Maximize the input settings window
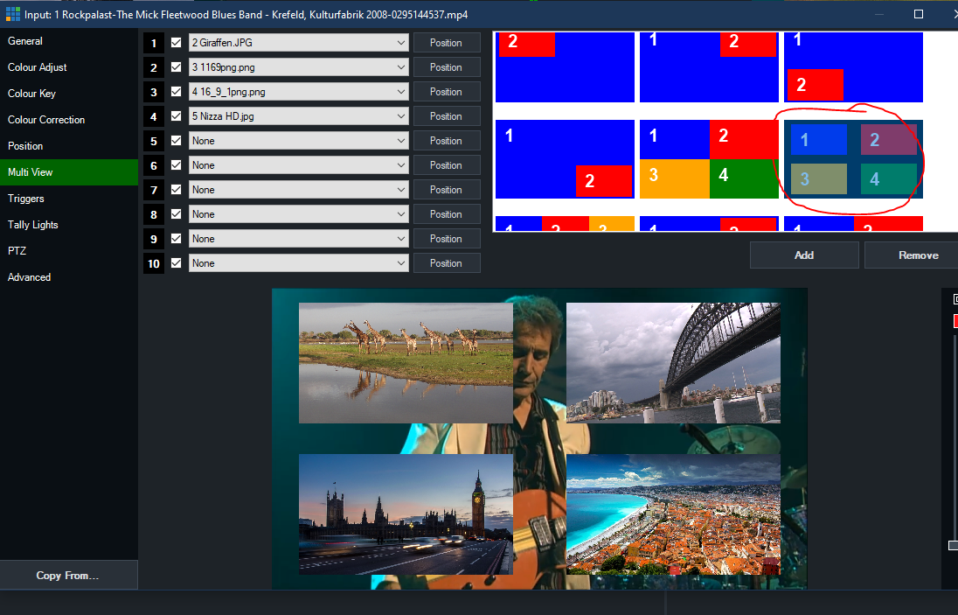The height and width of the screenshot is (615, 958). click(919, 14)
